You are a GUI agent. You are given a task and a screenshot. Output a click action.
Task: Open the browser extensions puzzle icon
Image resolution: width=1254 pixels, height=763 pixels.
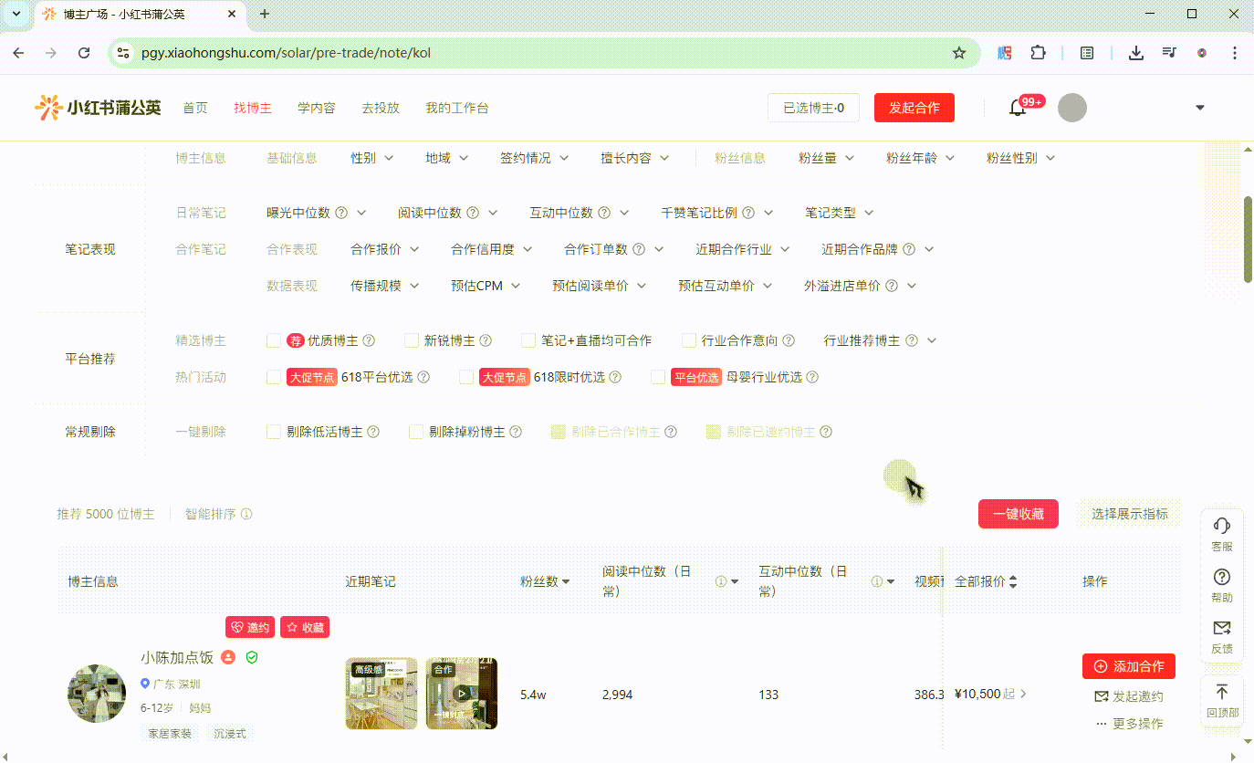[x=1038, y=53]
